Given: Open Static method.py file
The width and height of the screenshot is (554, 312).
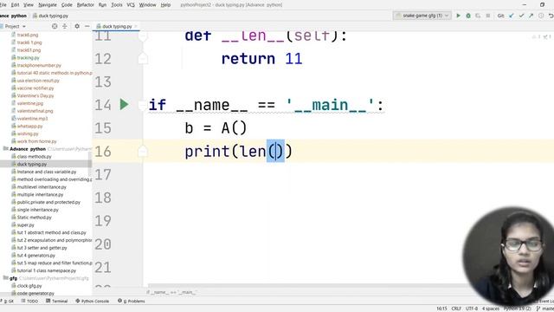Looking at the screenshot, I should [x=35, y=218].
